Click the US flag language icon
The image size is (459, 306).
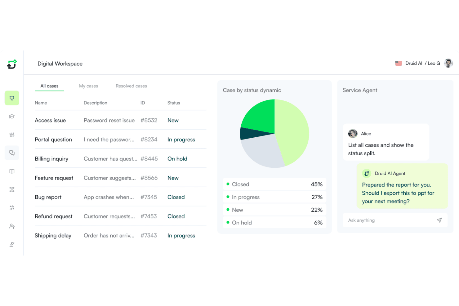[x=399, y=63]
